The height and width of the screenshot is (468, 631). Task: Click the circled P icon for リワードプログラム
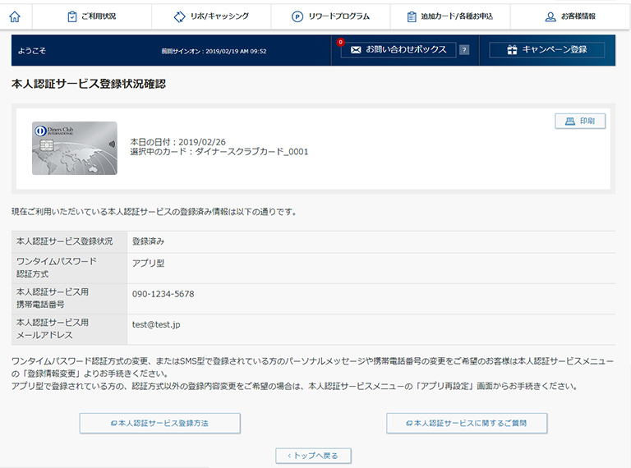297,16
